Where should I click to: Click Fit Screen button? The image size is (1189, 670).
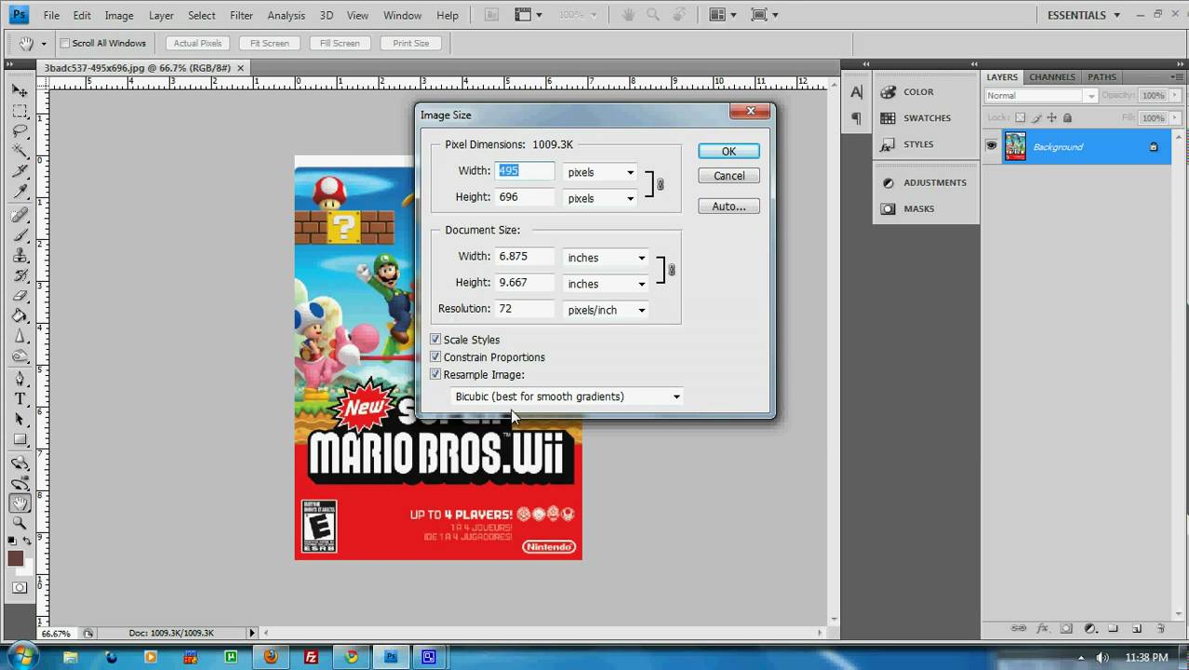[x=269, y=43]
